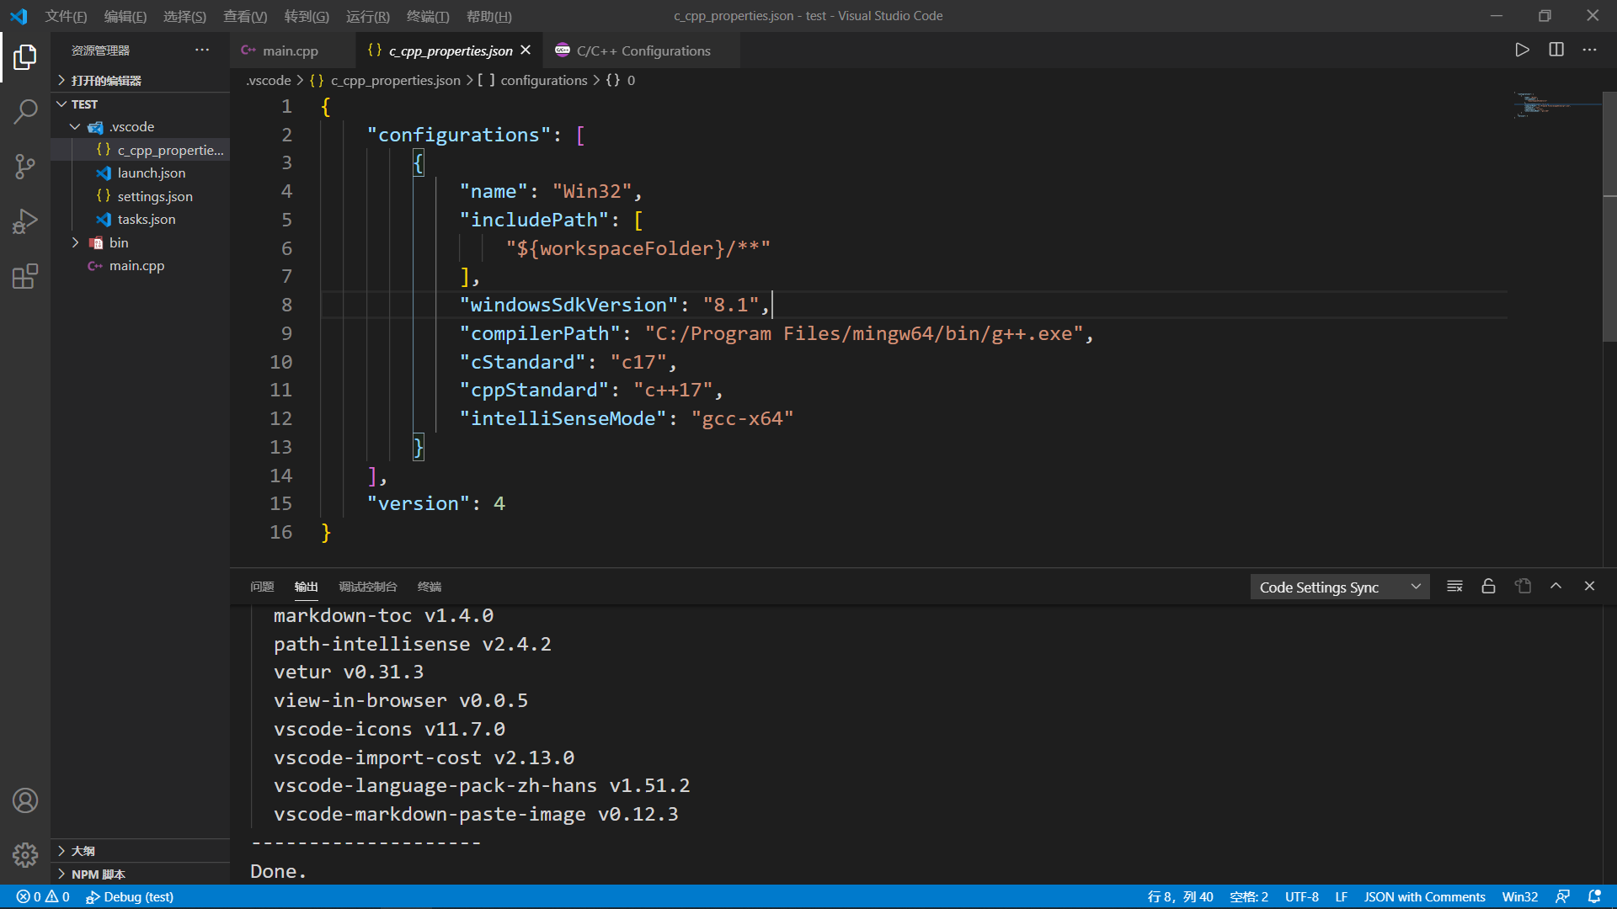This screenshot has width=1617, height=909.
Task: Toggle output auto-scroll lock
Action: pyautogui.click(x=1488, y=587)
